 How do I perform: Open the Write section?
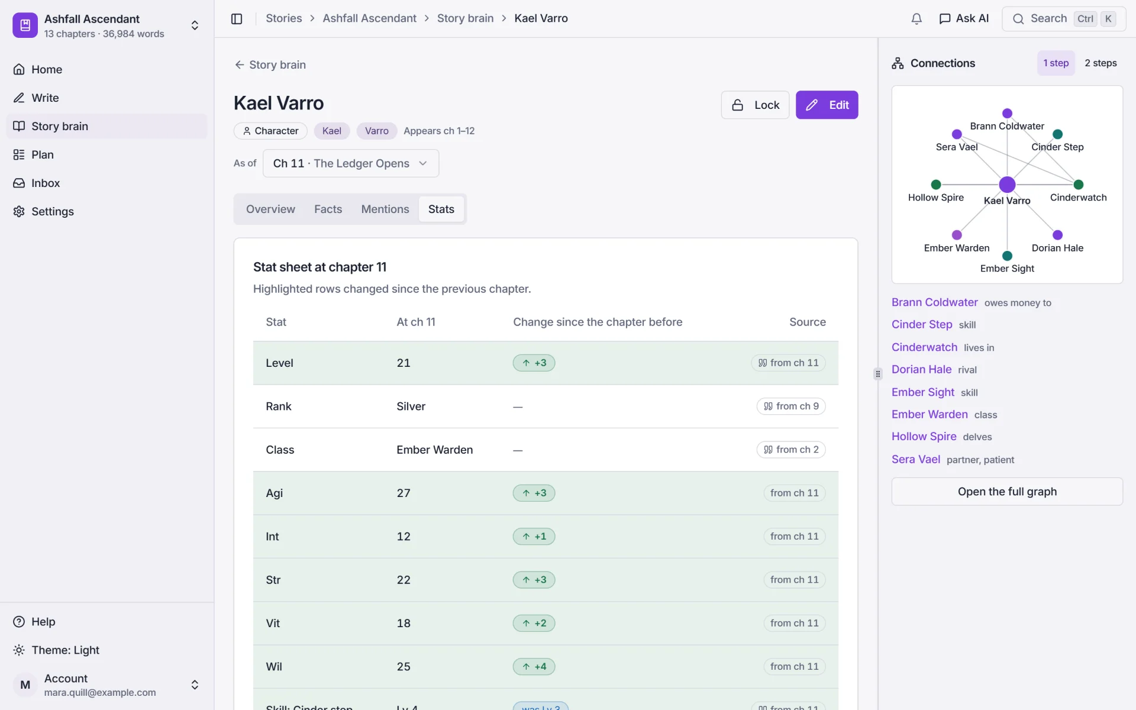(x=106, y=98)
